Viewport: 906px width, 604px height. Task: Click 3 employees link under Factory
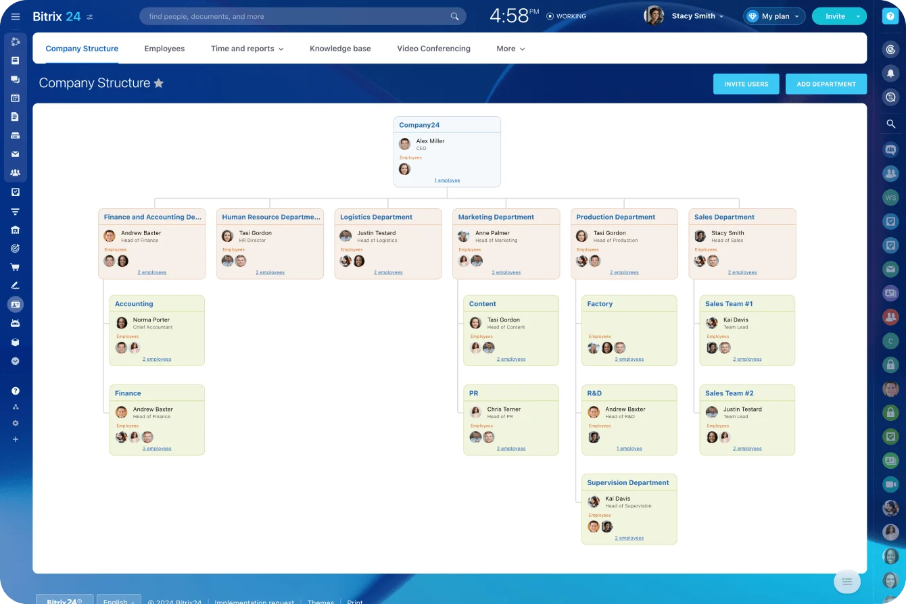click(x=629, y=359)
